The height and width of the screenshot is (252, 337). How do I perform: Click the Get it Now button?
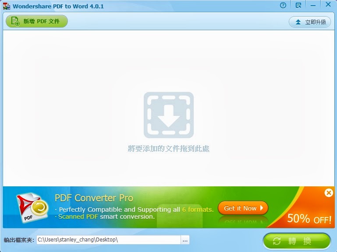point(243,208)
